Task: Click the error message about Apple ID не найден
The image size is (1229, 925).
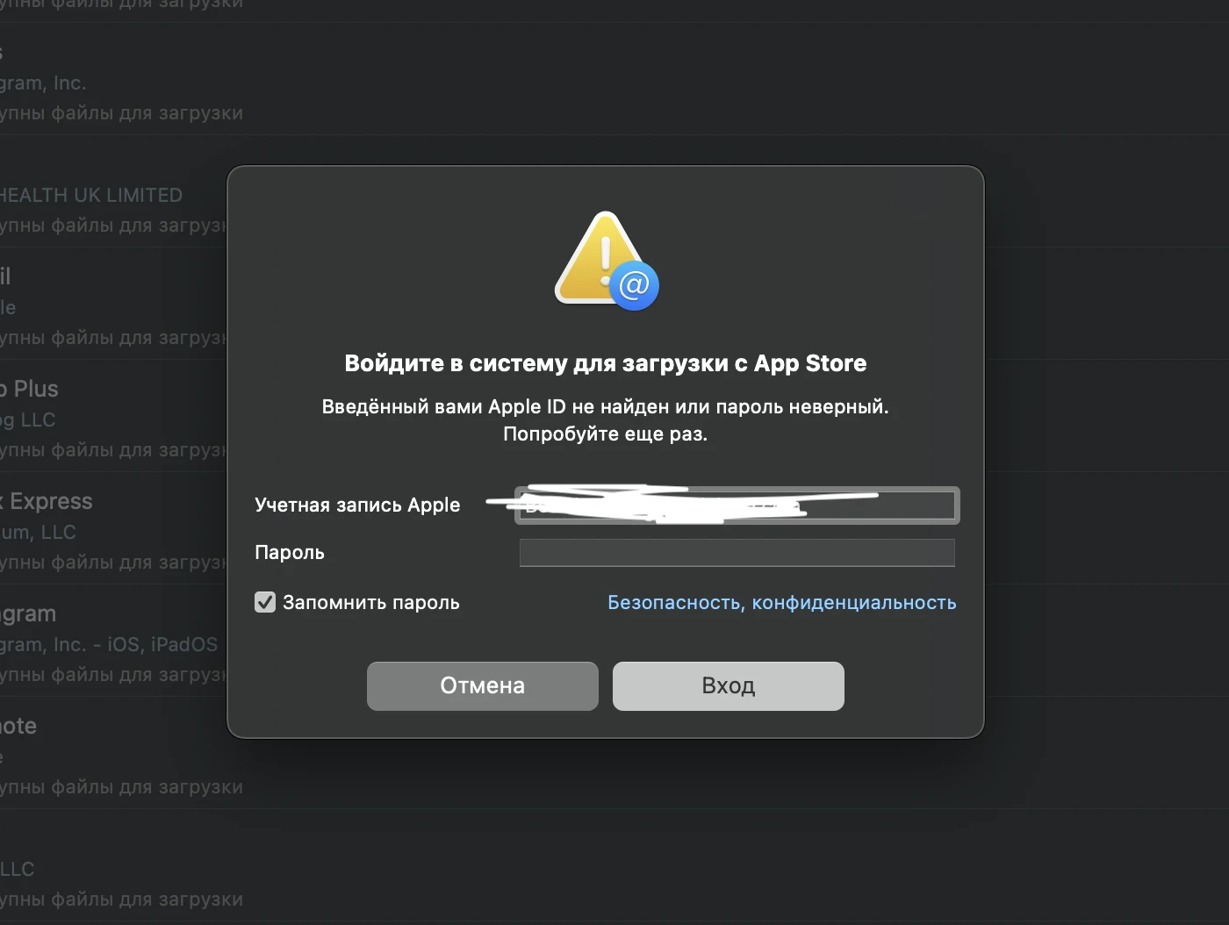Action: [x=606, y=419]
